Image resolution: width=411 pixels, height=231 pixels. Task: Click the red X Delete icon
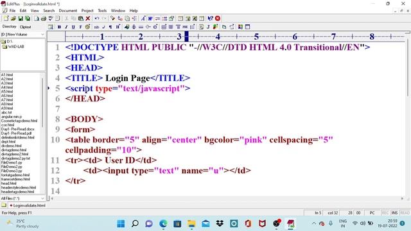click(88, 19)
